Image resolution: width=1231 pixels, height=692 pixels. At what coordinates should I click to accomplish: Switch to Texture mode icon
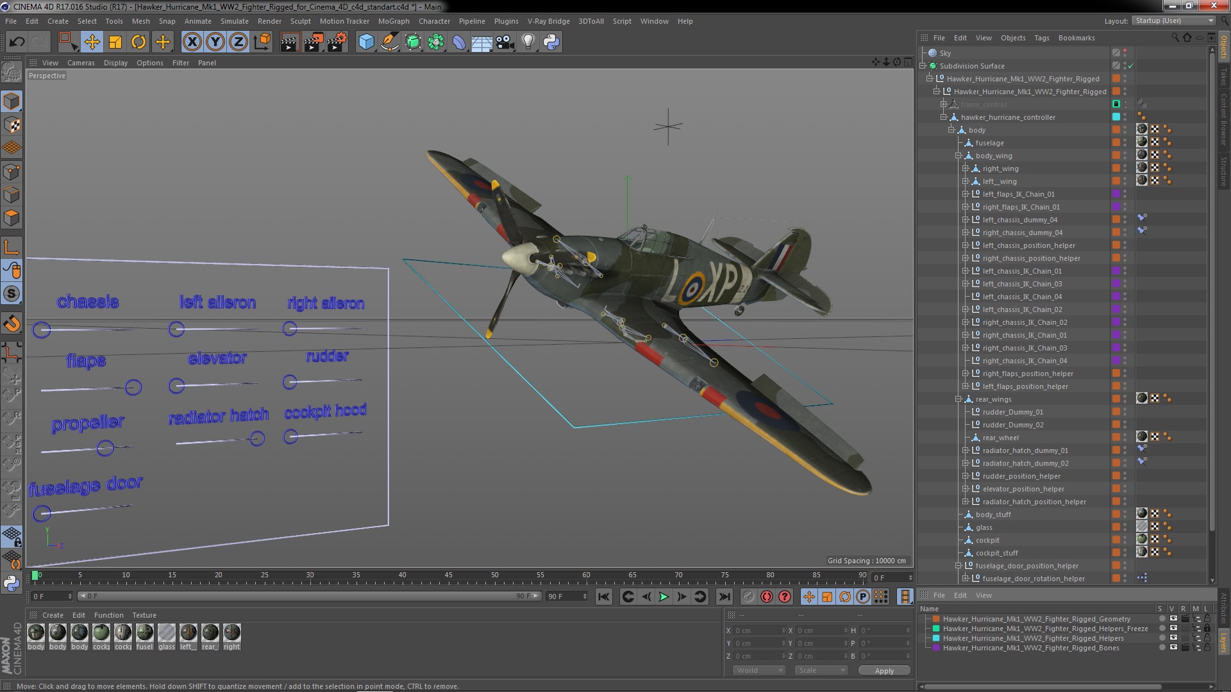[x=12, y=125]
